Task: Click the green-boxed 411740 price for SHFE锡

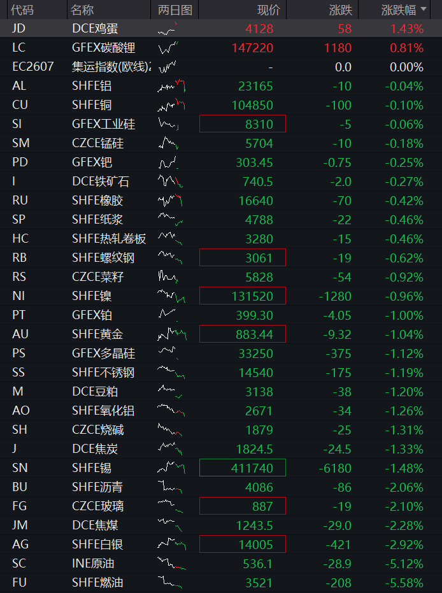Action: pos(243,468)
